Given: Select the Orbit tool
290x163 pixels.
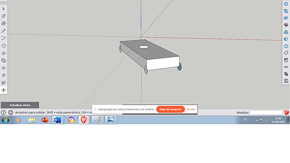Looking at the screenshot, I should (x=4, y=90).
